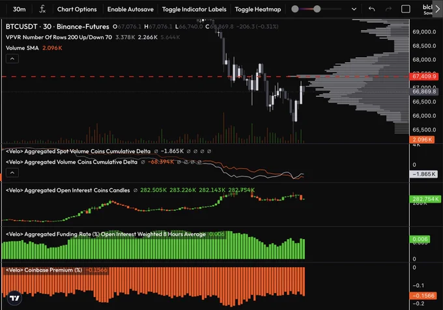Click the green 282.754K open interest label
The height and width of the screenshot is (310, 443).
click(425, 199)
